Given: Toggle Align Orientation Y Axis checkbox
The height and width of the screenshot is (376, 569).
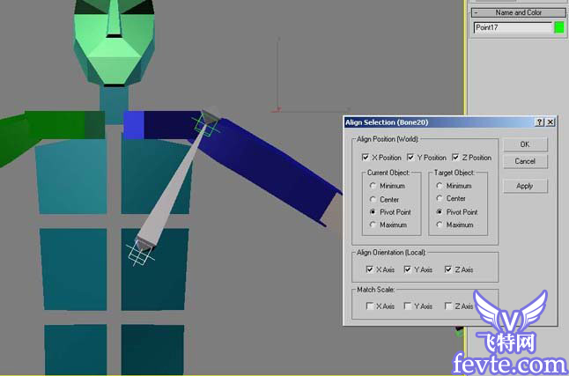Looking at the screenshot, I should tap(408, 269).
